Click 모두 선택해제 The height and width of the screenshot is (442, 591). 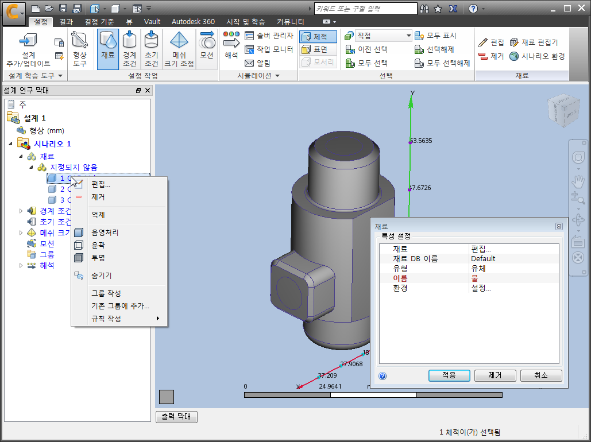[442, 63]
